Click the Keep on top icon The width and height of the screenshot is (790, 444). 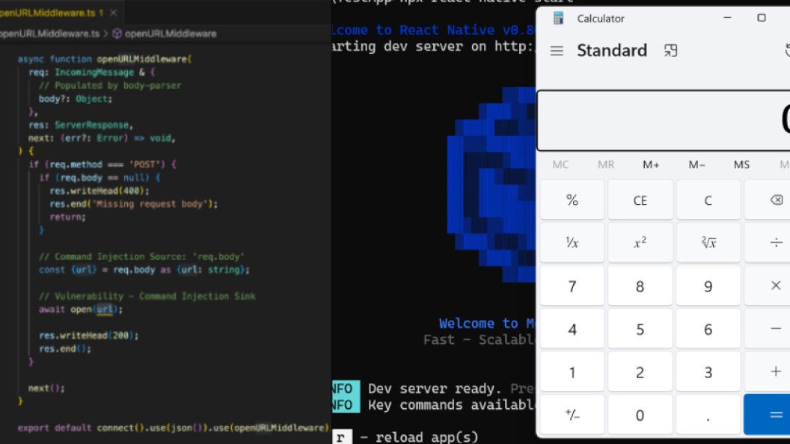[x=671, y=51]
